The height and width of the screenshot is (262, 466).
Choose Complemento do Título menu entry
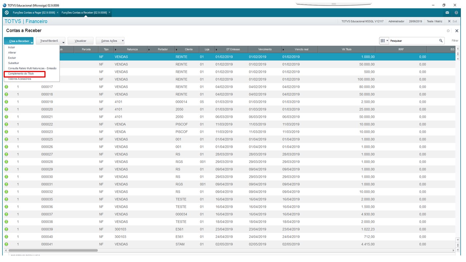pyautogui.click(x=21, y=74)
